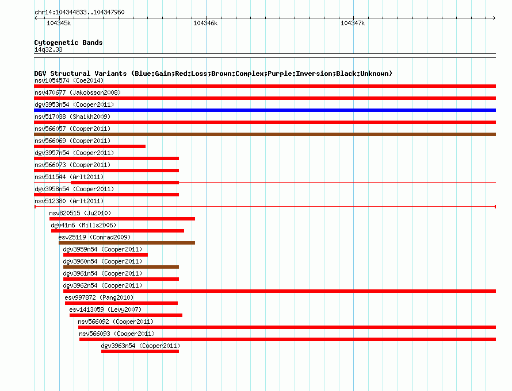Click the dgv3960n54 (Cooper2011) label
Image resolution: width=512 pixels, height=391 pixels.
pyautogui.click(x=102, y=261)
